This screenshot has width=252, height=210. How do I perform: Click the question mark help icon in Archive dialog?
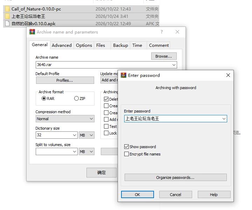[x=162, y=32]
